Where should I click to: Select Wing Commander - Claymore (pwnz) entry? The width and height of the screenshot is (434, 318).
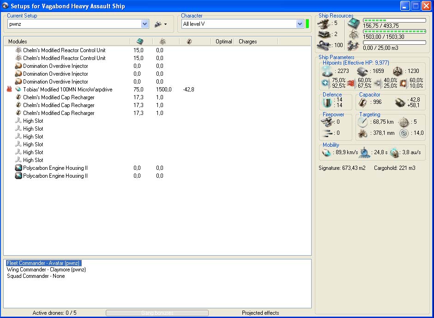[46, 270]
